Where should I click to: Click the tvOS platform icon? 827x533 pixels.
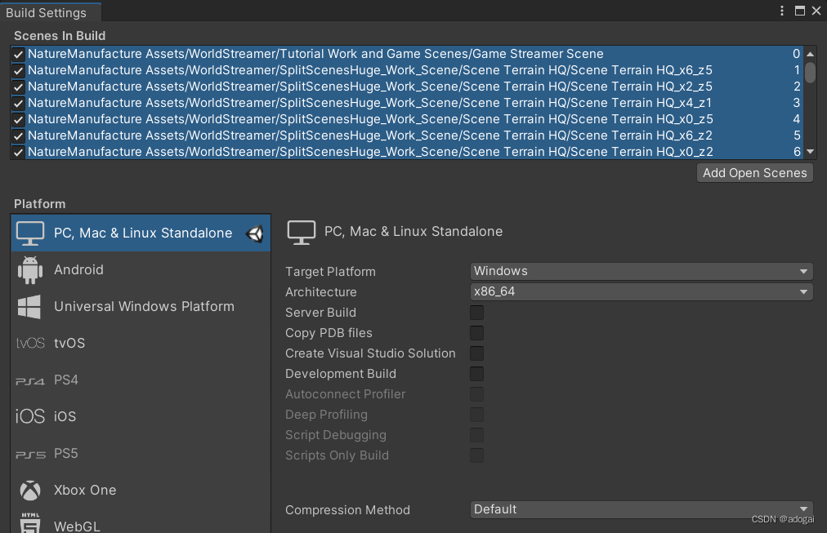click(30, 344)
